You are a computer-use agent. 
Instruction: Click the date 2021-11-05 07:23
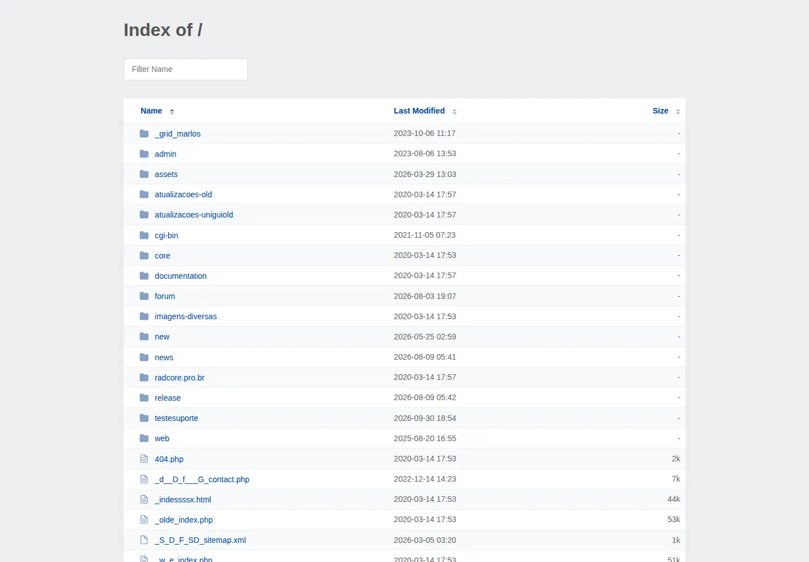pos(425,235)
